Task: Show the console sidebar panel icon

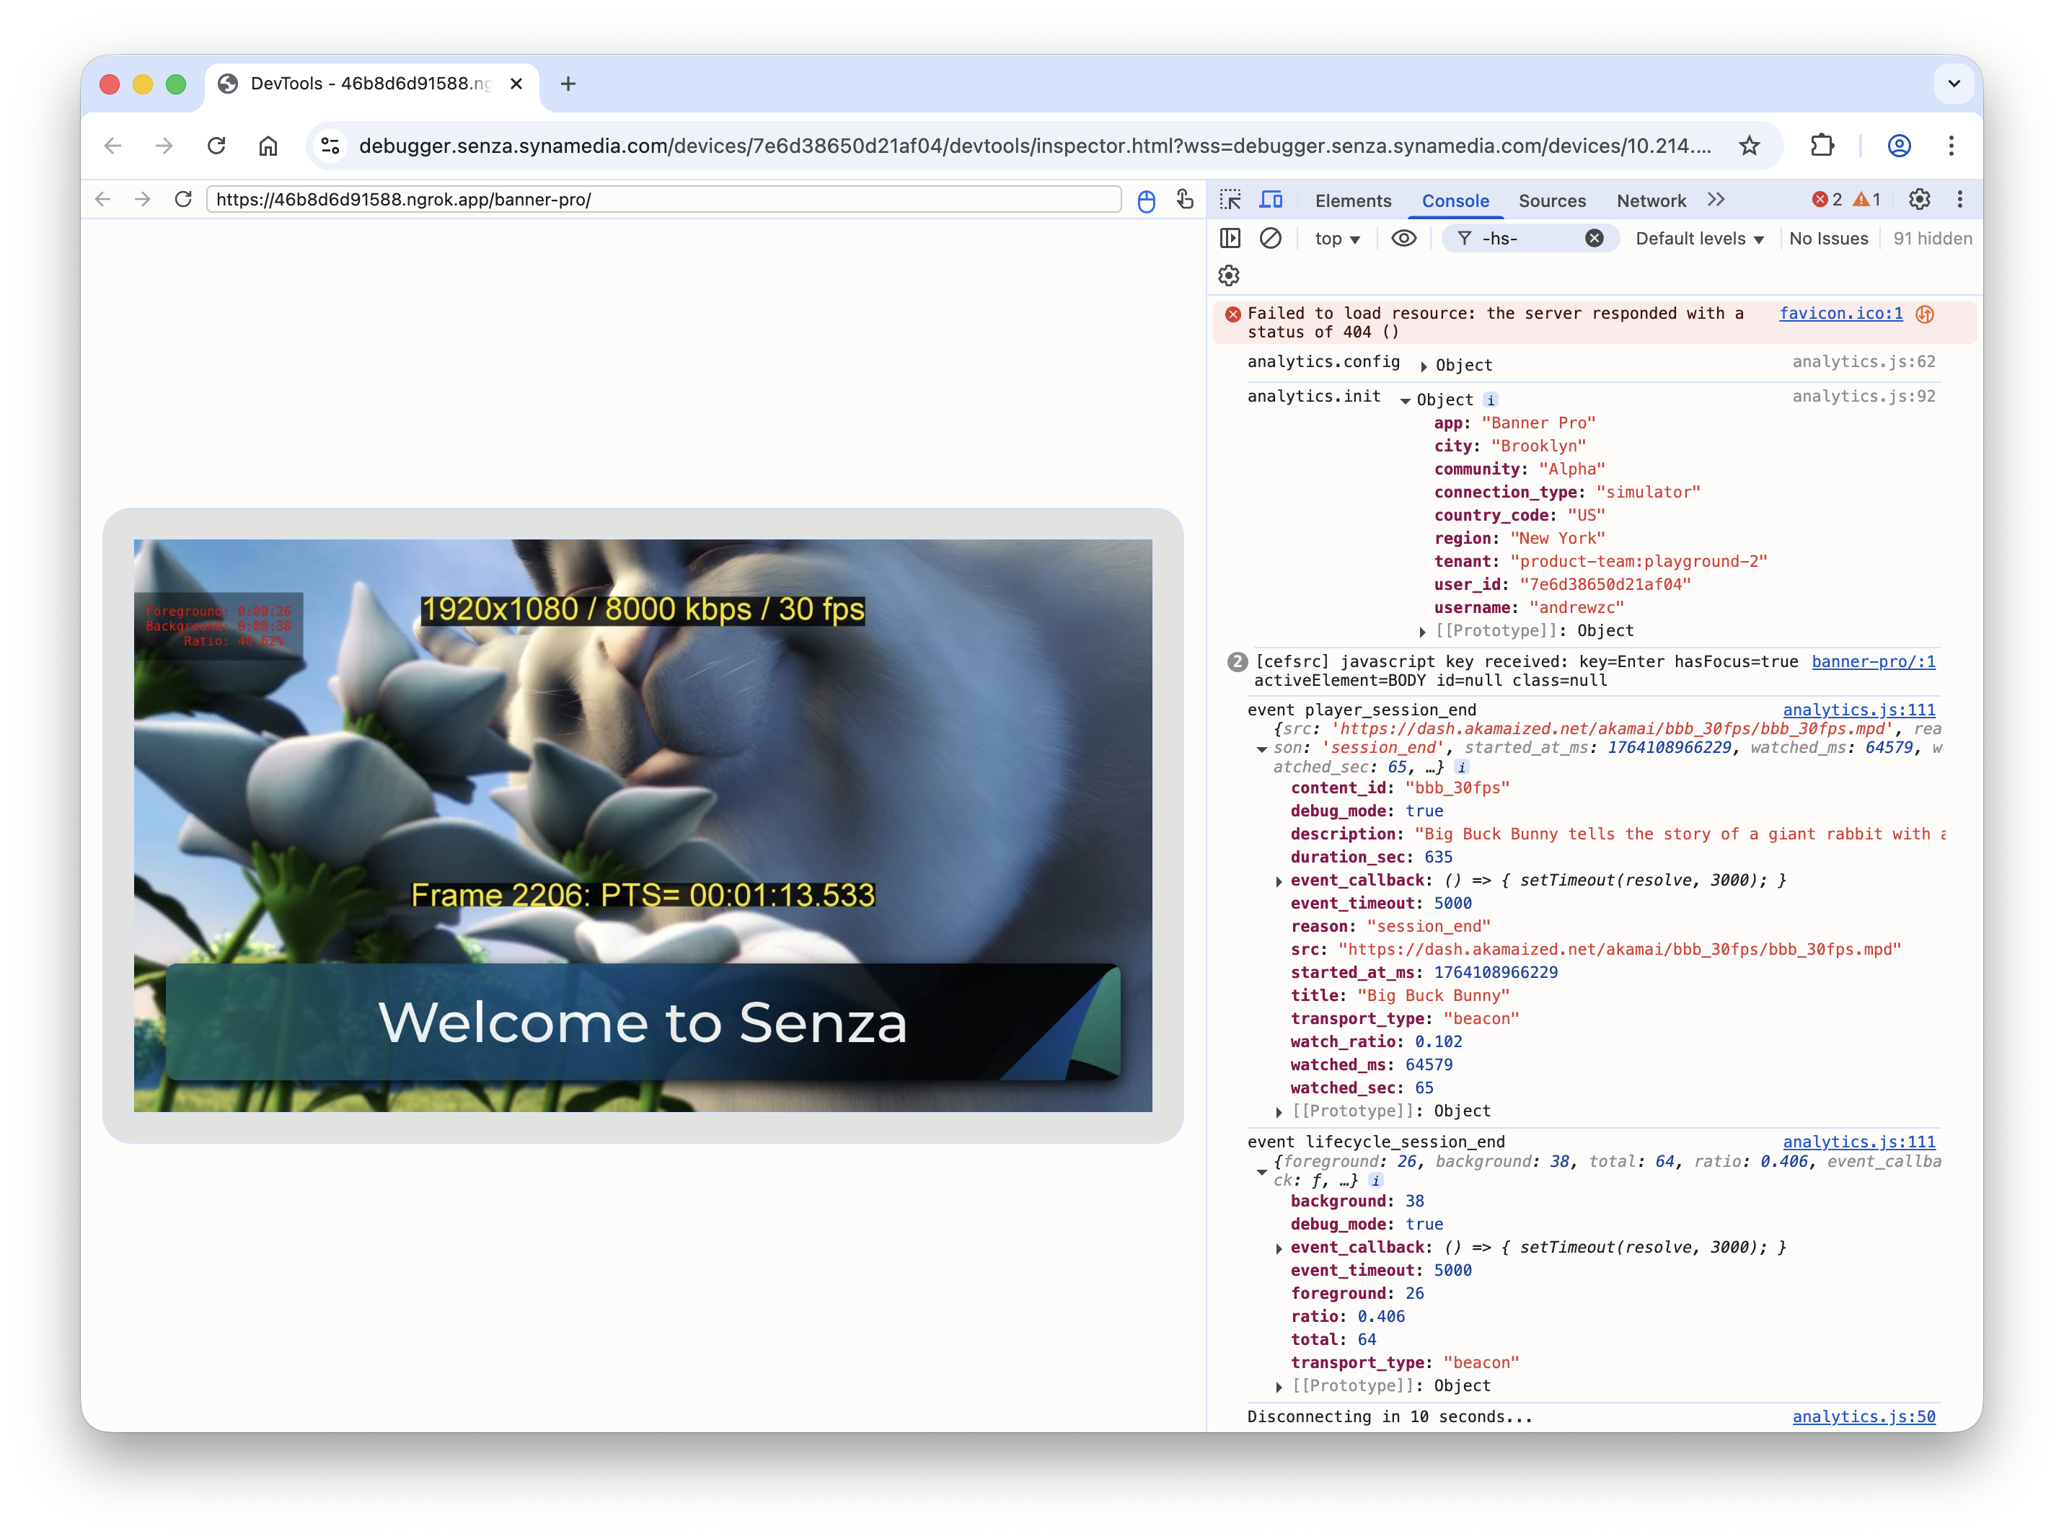Action: (1230, 239)
